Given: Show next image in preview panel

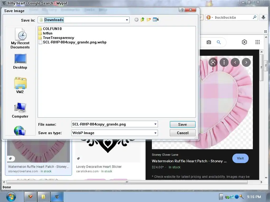Looking at the screenshot, I should tap(246, 62).
